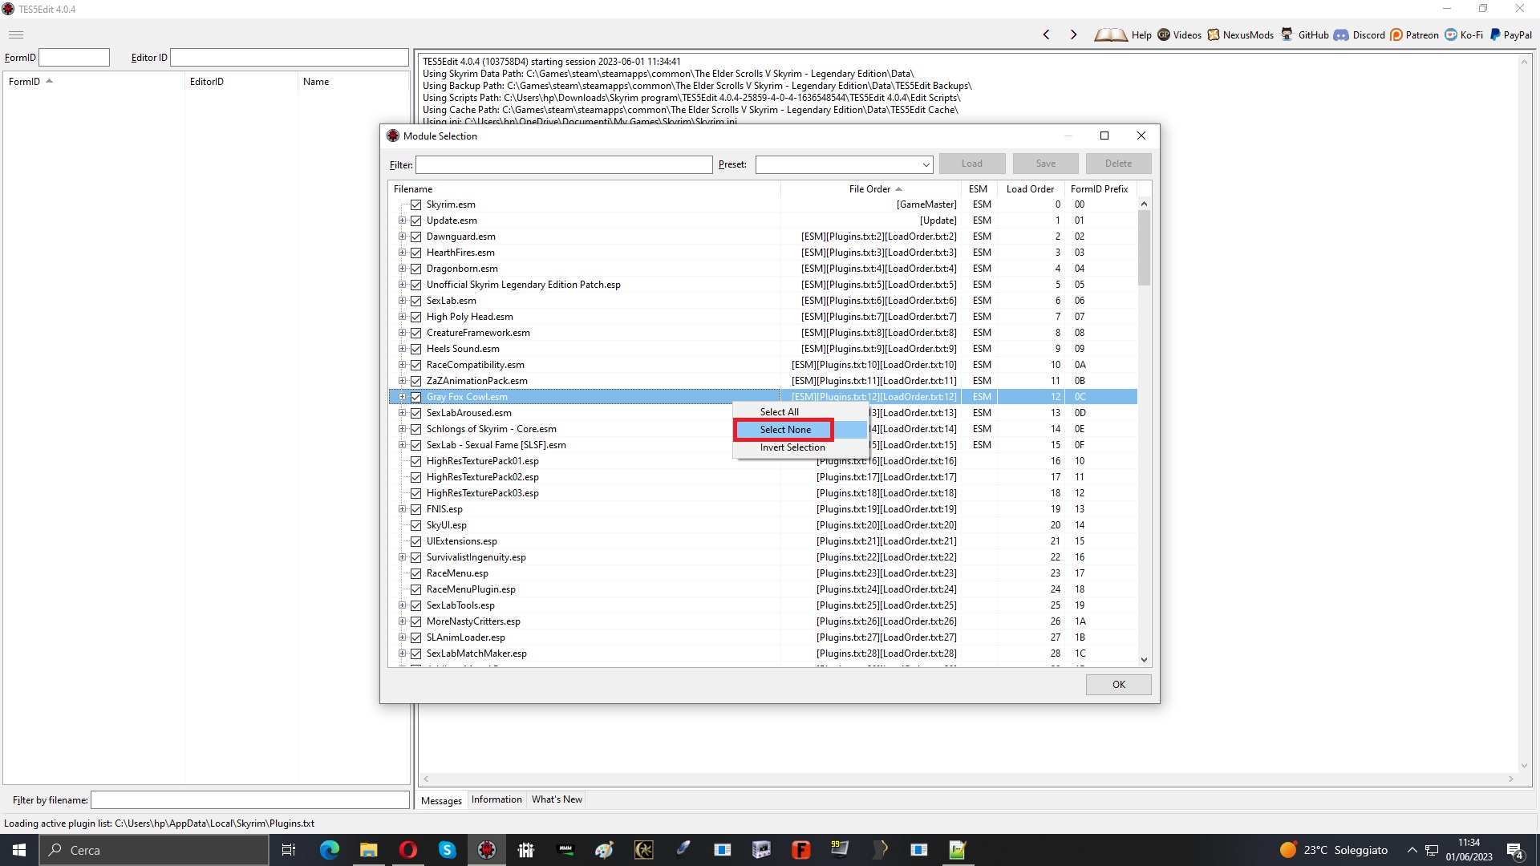Open the GitHub link
1540x866 pixels.
point(1305,34)
